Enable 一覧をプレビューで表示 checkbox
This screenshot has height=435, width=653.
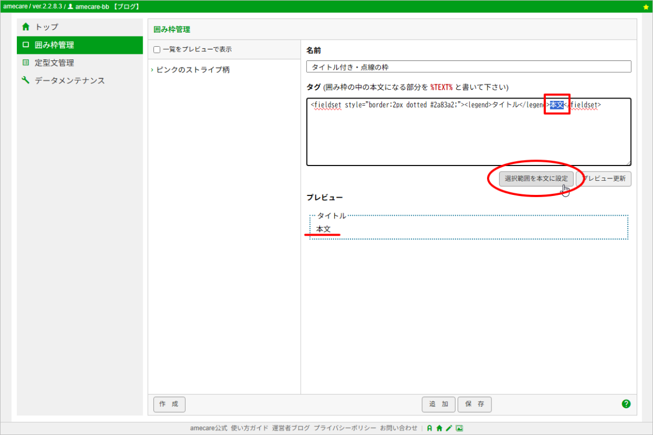[157, 50]
